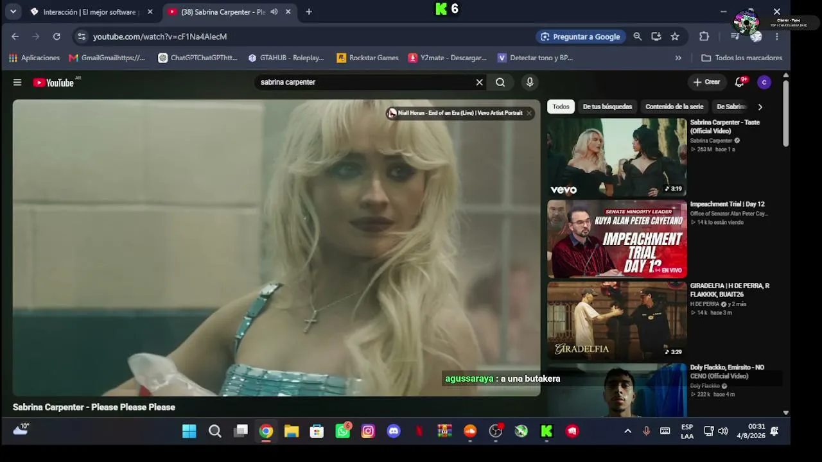
Task: Open the Chrome media controls icon
Action: [735, 37]
